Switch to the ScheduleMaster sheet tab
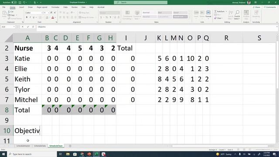The width and height of the screenshot is (279, 157). click(x=23, y=146)
